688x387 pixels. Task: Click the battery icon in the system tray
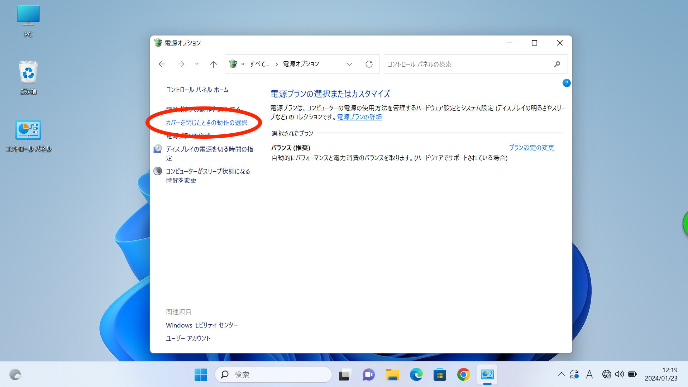tap(632, 374)
